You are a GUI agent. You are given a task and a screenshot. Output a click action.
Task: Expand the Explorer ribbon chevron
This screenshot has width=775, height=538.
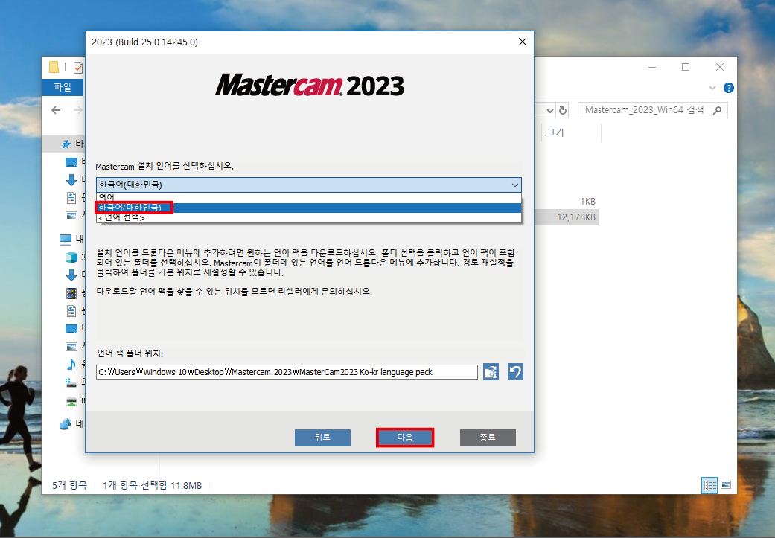point(712,88)
